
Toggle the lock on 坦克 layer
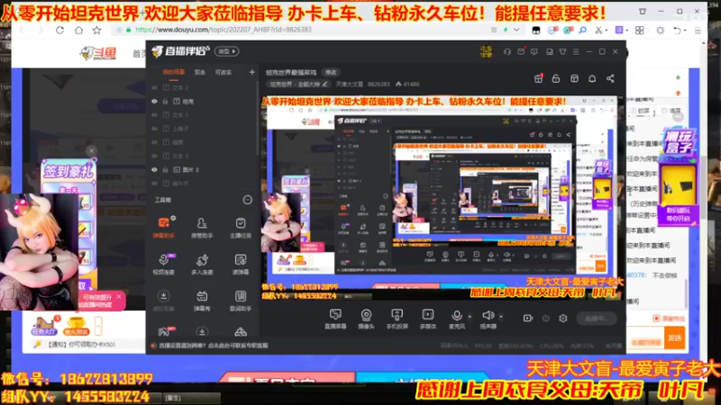(x=166, y=102)
